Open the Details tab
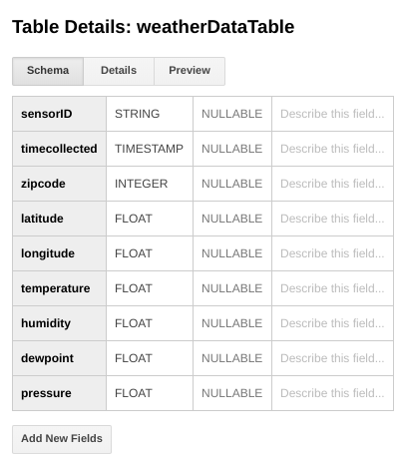Screen dimensions: 401x461 [119, 71]
